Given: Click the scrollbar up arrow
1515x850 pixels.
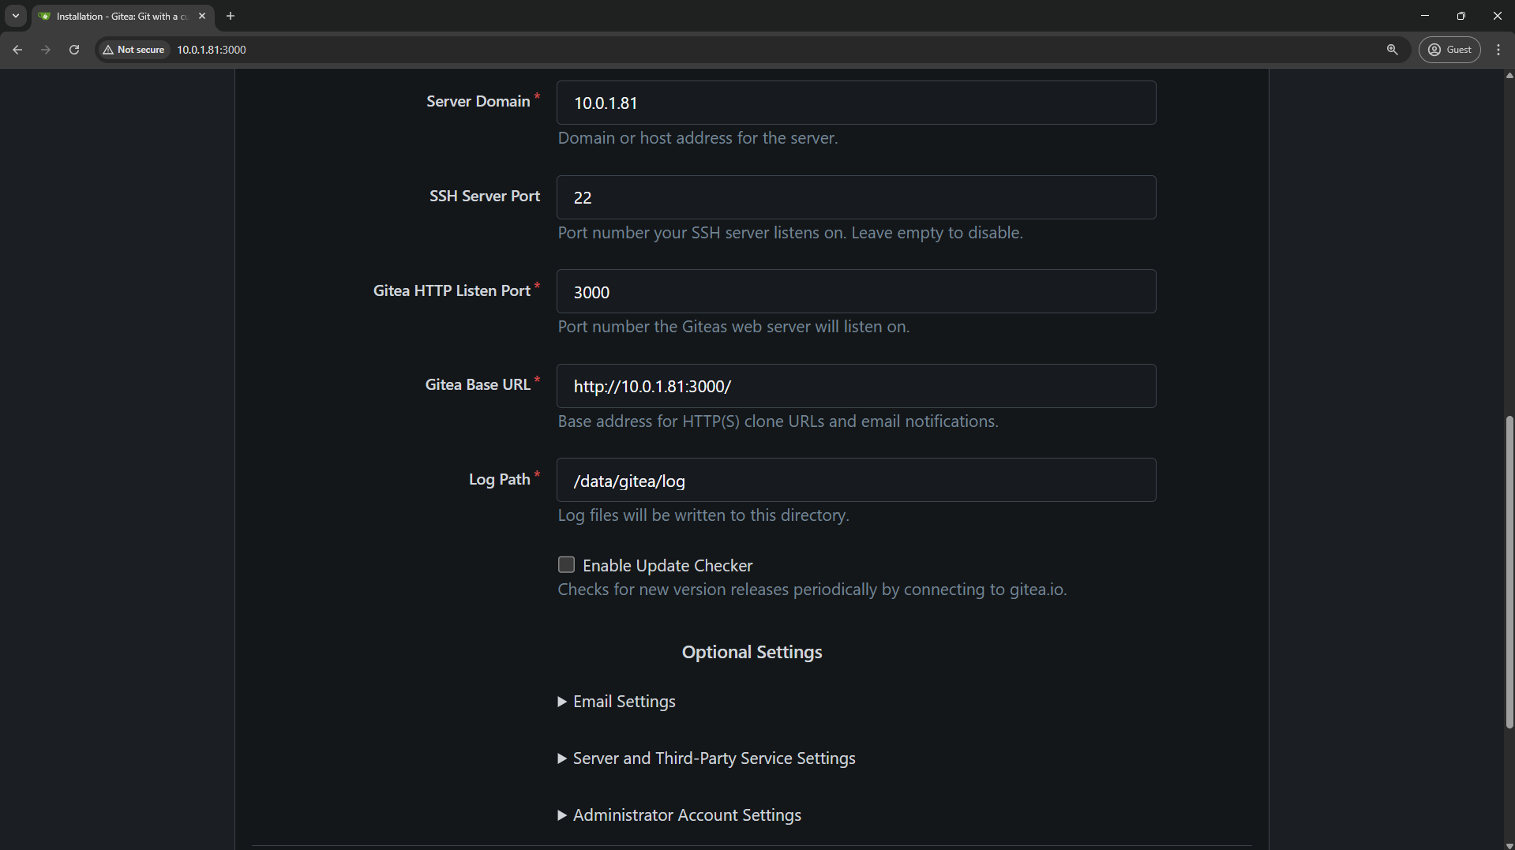Looking at the screenshot, I should pyautogui.click(x=1509, y=76).
